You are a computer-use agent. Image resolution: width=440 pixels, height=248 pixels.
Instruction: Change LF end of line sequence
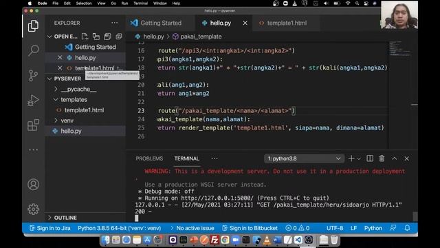(x=353, y=228)
